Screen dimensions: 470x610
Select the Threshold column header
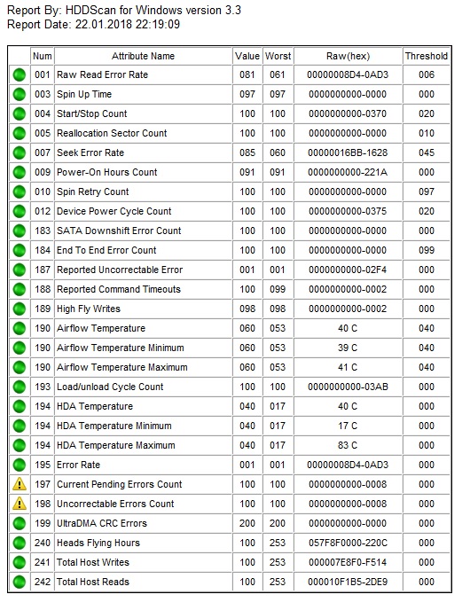pyautogui.click(x=427, y=56)
